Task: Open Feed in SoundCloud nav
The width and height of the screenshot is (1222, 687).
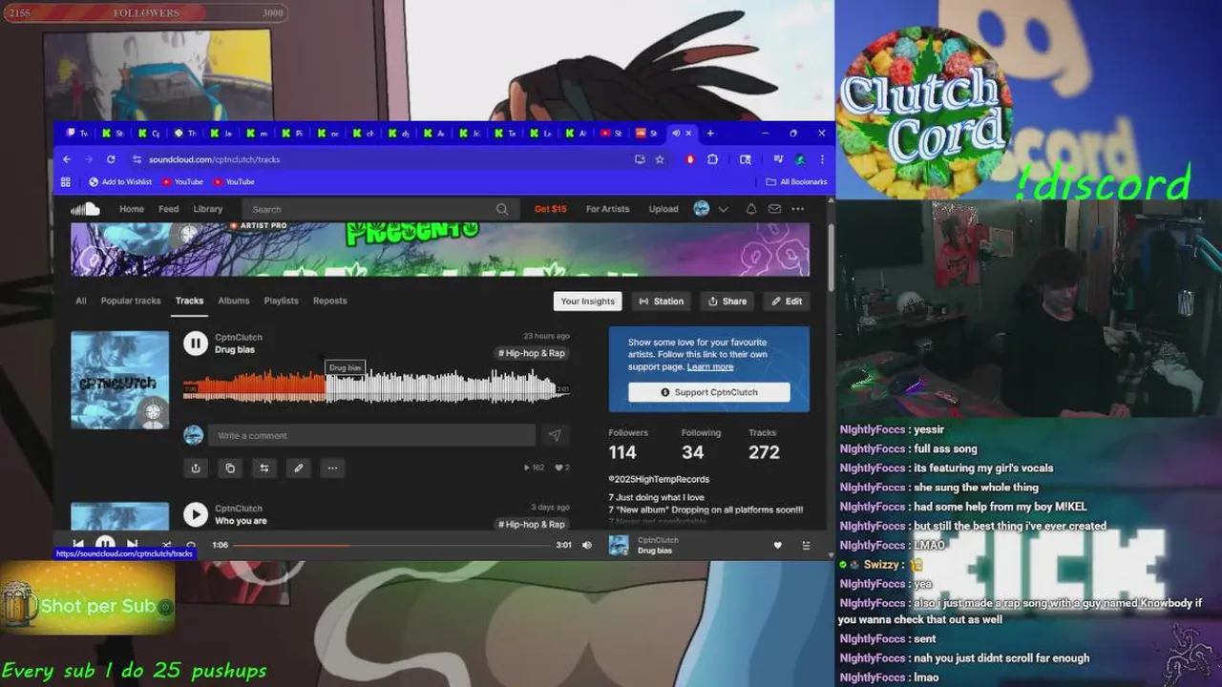Action: click(169, 209)
